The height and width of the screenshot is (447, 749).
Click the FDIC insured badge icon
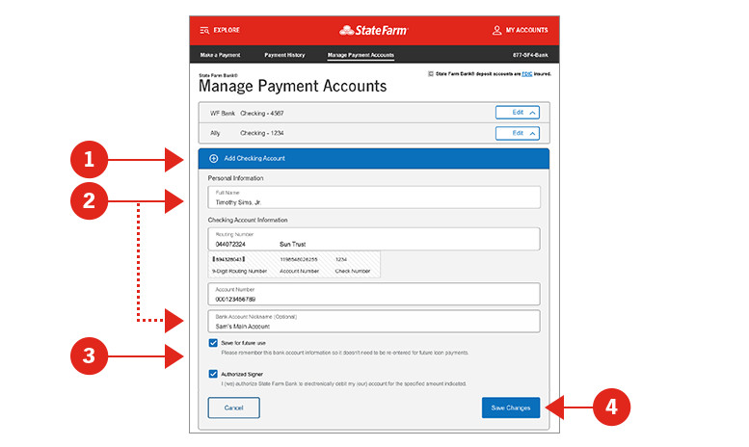pyautogui.click(x=430, y=74)
